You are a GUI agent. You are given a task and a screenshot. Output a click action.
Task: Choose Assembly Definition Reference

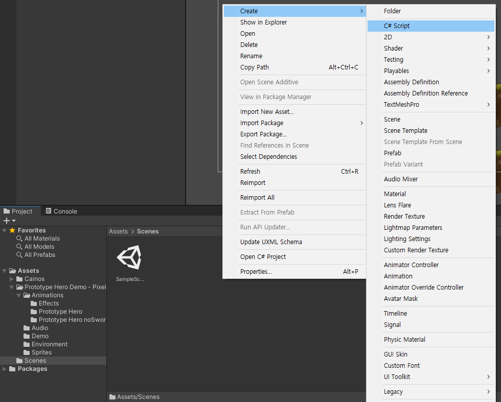coord(430,93)
